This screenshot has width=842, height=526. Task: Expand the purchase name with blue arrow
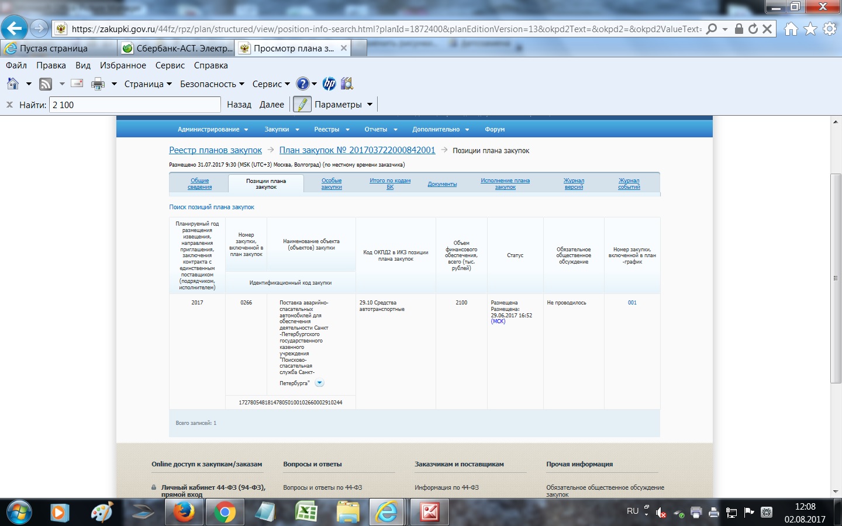319,383
